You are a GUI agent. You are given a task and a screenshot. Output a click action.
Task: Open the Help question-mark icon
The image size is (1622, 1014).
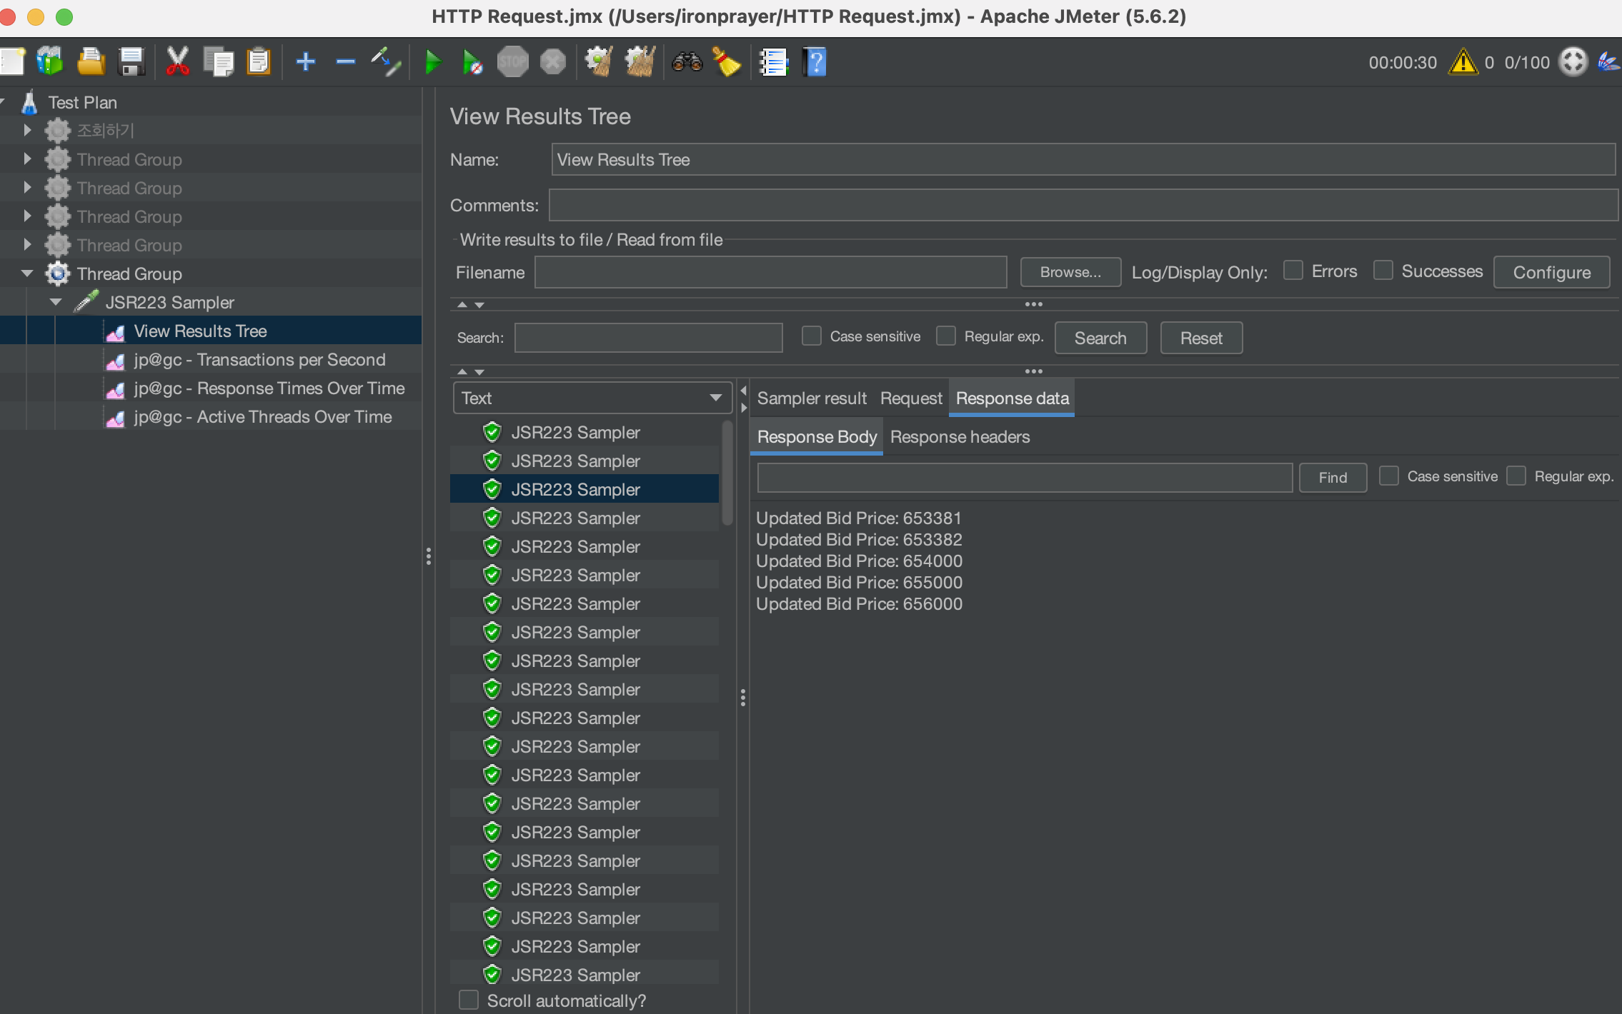(x=815, y=63)
